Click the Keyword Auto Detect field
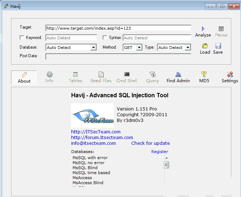 [x=71, y=38]
